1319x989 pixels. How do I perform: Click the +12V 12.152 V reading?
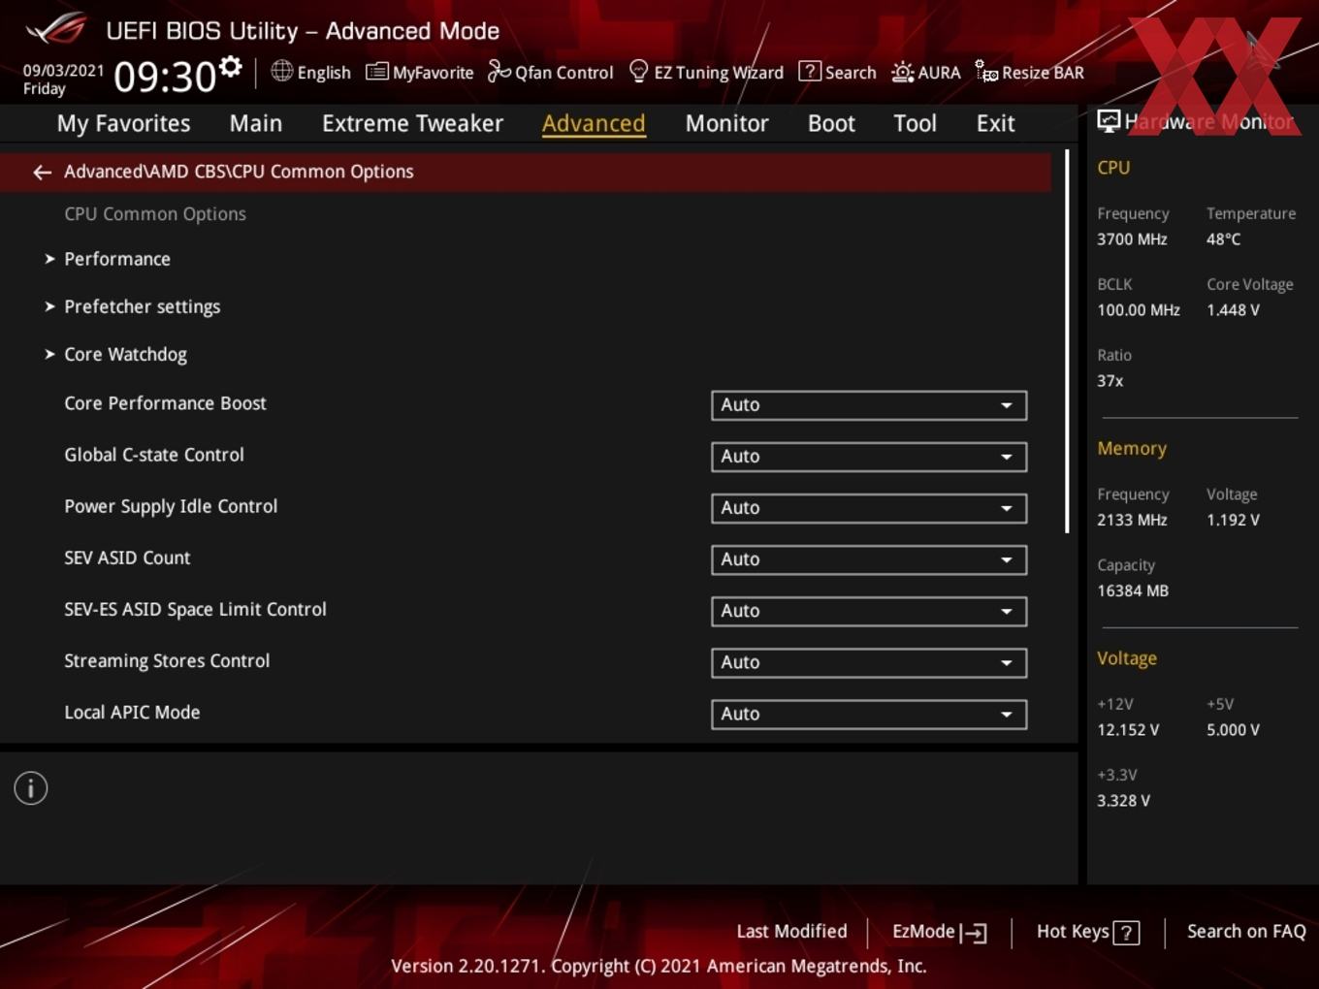1128,730
